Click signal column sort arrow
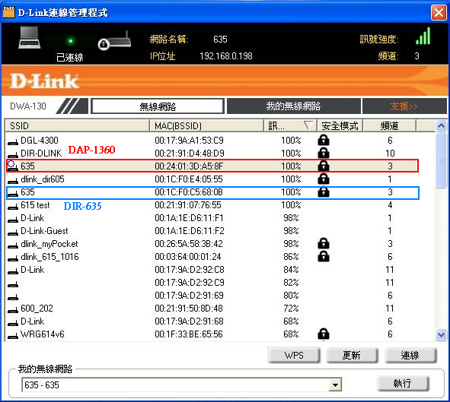 click(308, 125)
